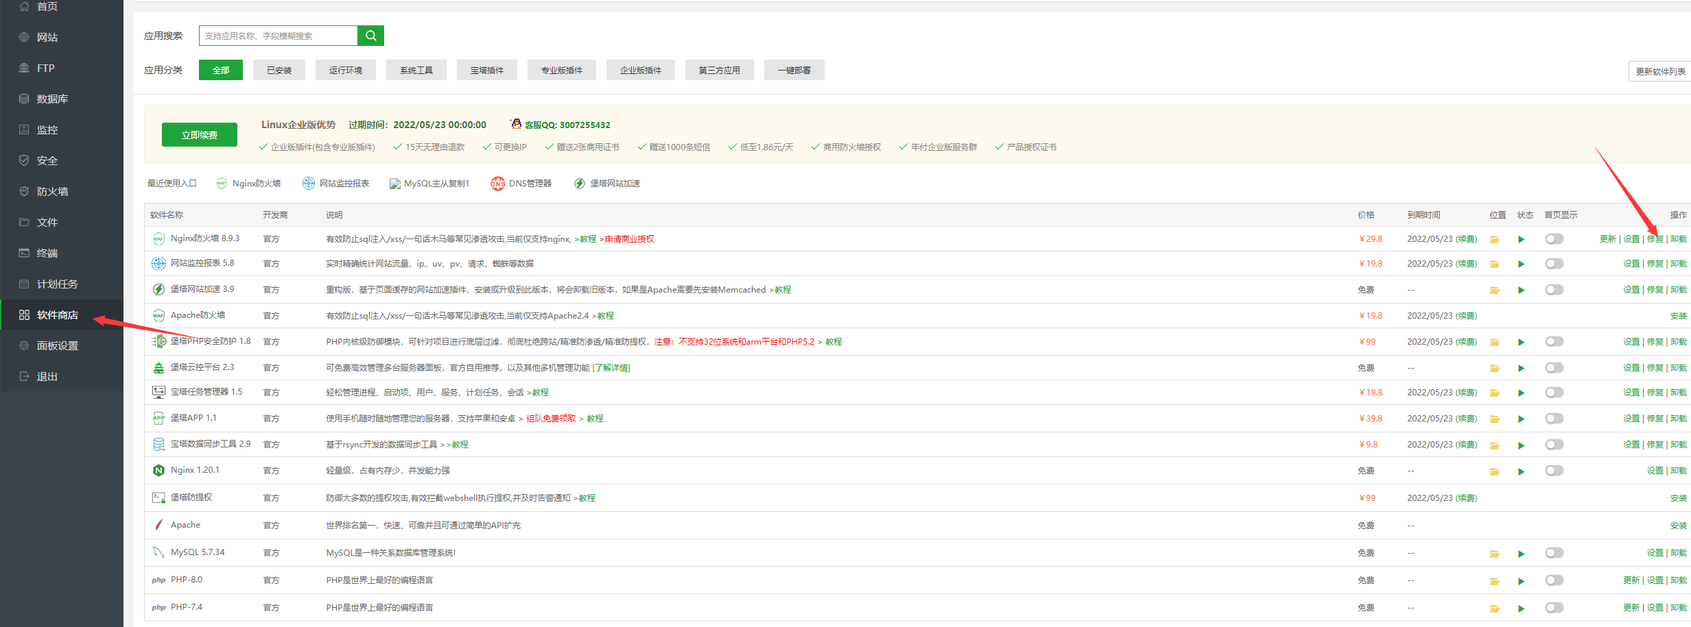This screenshot has width=1691, height=627.
Task: Click 修复 for Nginx防火墙 8.9.3
Action: point(1655,239)
